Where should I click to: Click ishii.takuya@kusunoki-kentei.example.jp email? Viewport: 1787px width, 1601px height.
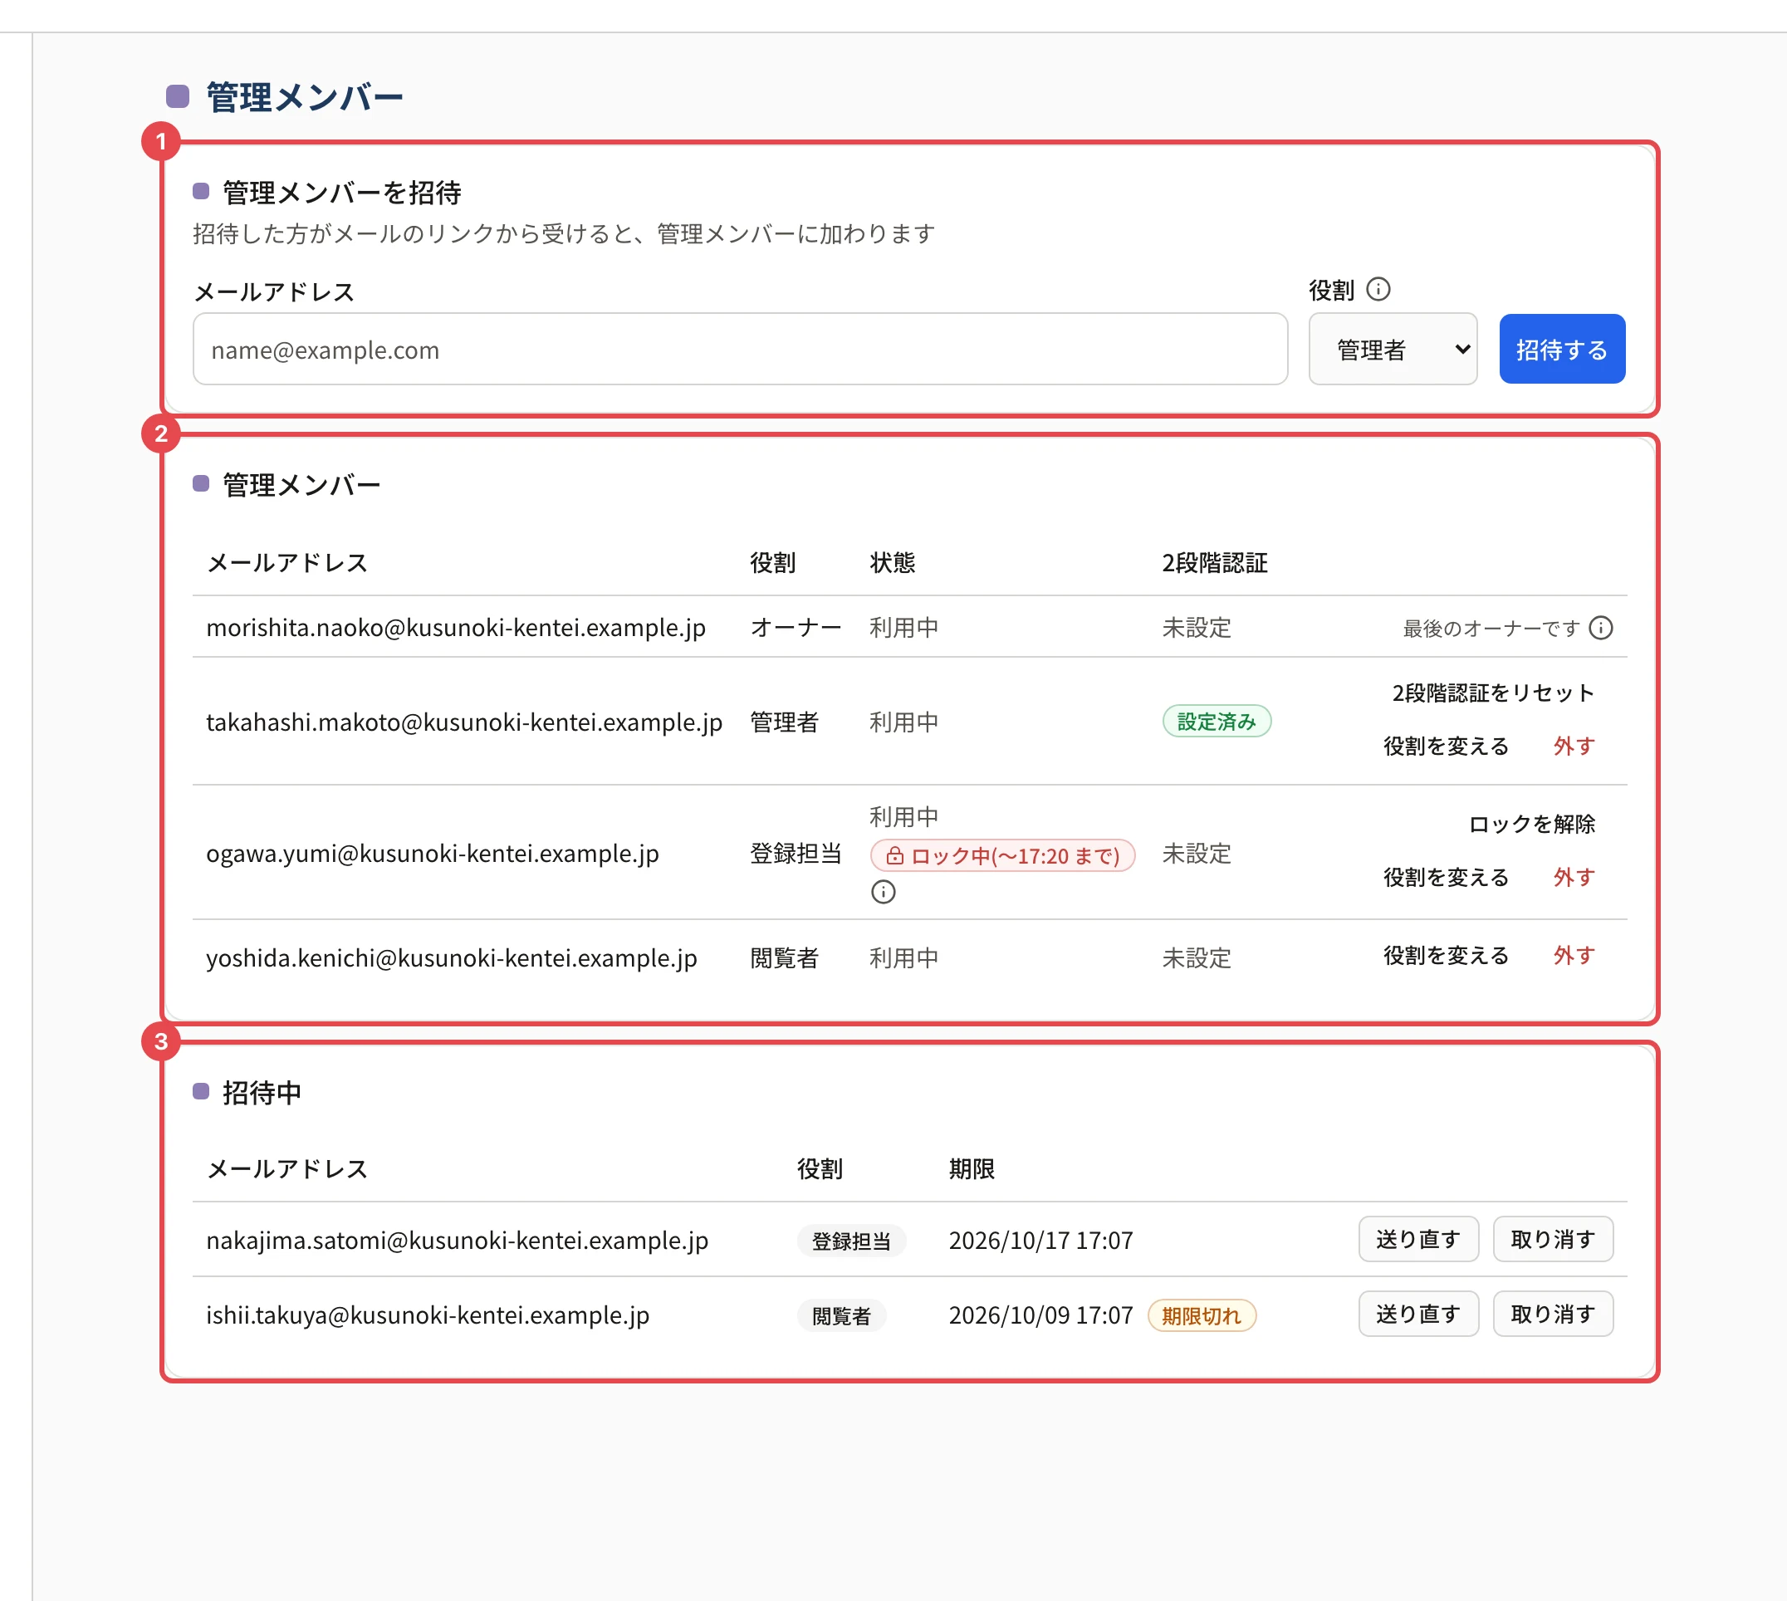pyautogui.click(x=428, y=1315)
